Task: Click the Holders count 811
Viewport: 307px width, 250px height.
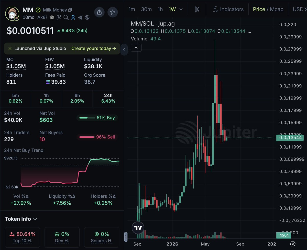Action: [11, 82]
